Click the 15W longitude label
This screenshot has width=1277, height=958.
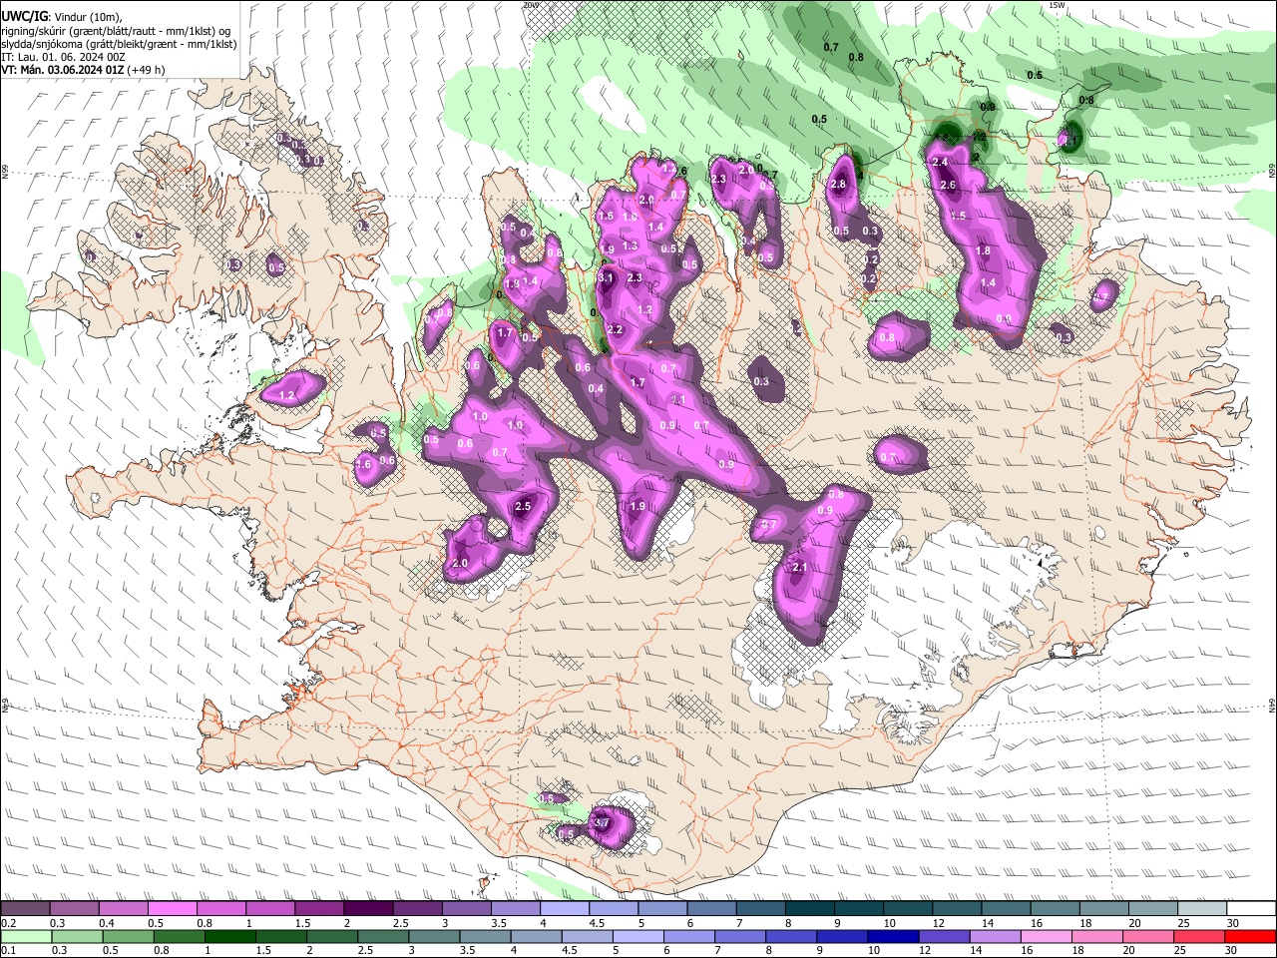pyautogui.click(x=1059, y=5)
